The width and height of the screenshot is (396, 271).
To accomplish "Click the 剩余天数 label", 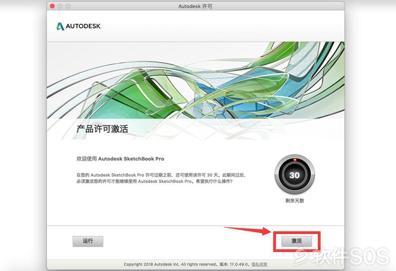I will (295, 201).
